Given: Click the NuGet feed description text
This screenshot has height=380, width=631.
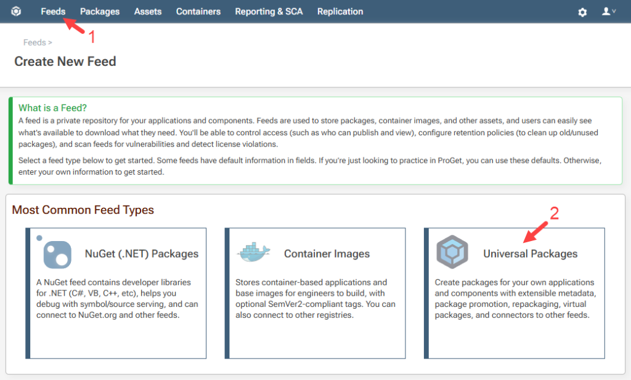Looking at the screenshot, I should pyautogui.click(x=117, y=299).
